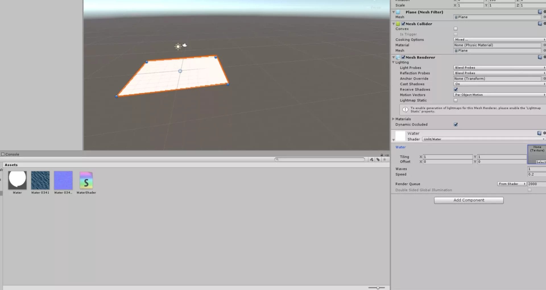Enable Lightmap Static checkbox
546x290 pixels.
coord(456,100)
